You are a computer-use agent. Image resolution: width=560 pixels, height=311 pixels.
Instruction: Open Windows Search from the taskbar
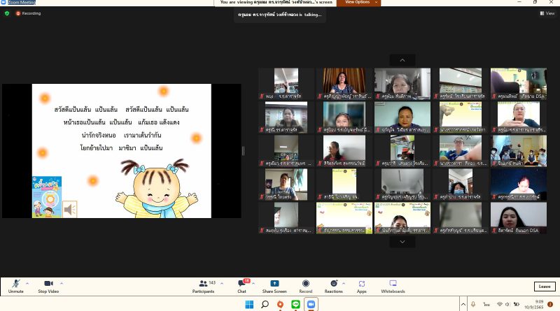click(265, 304)
